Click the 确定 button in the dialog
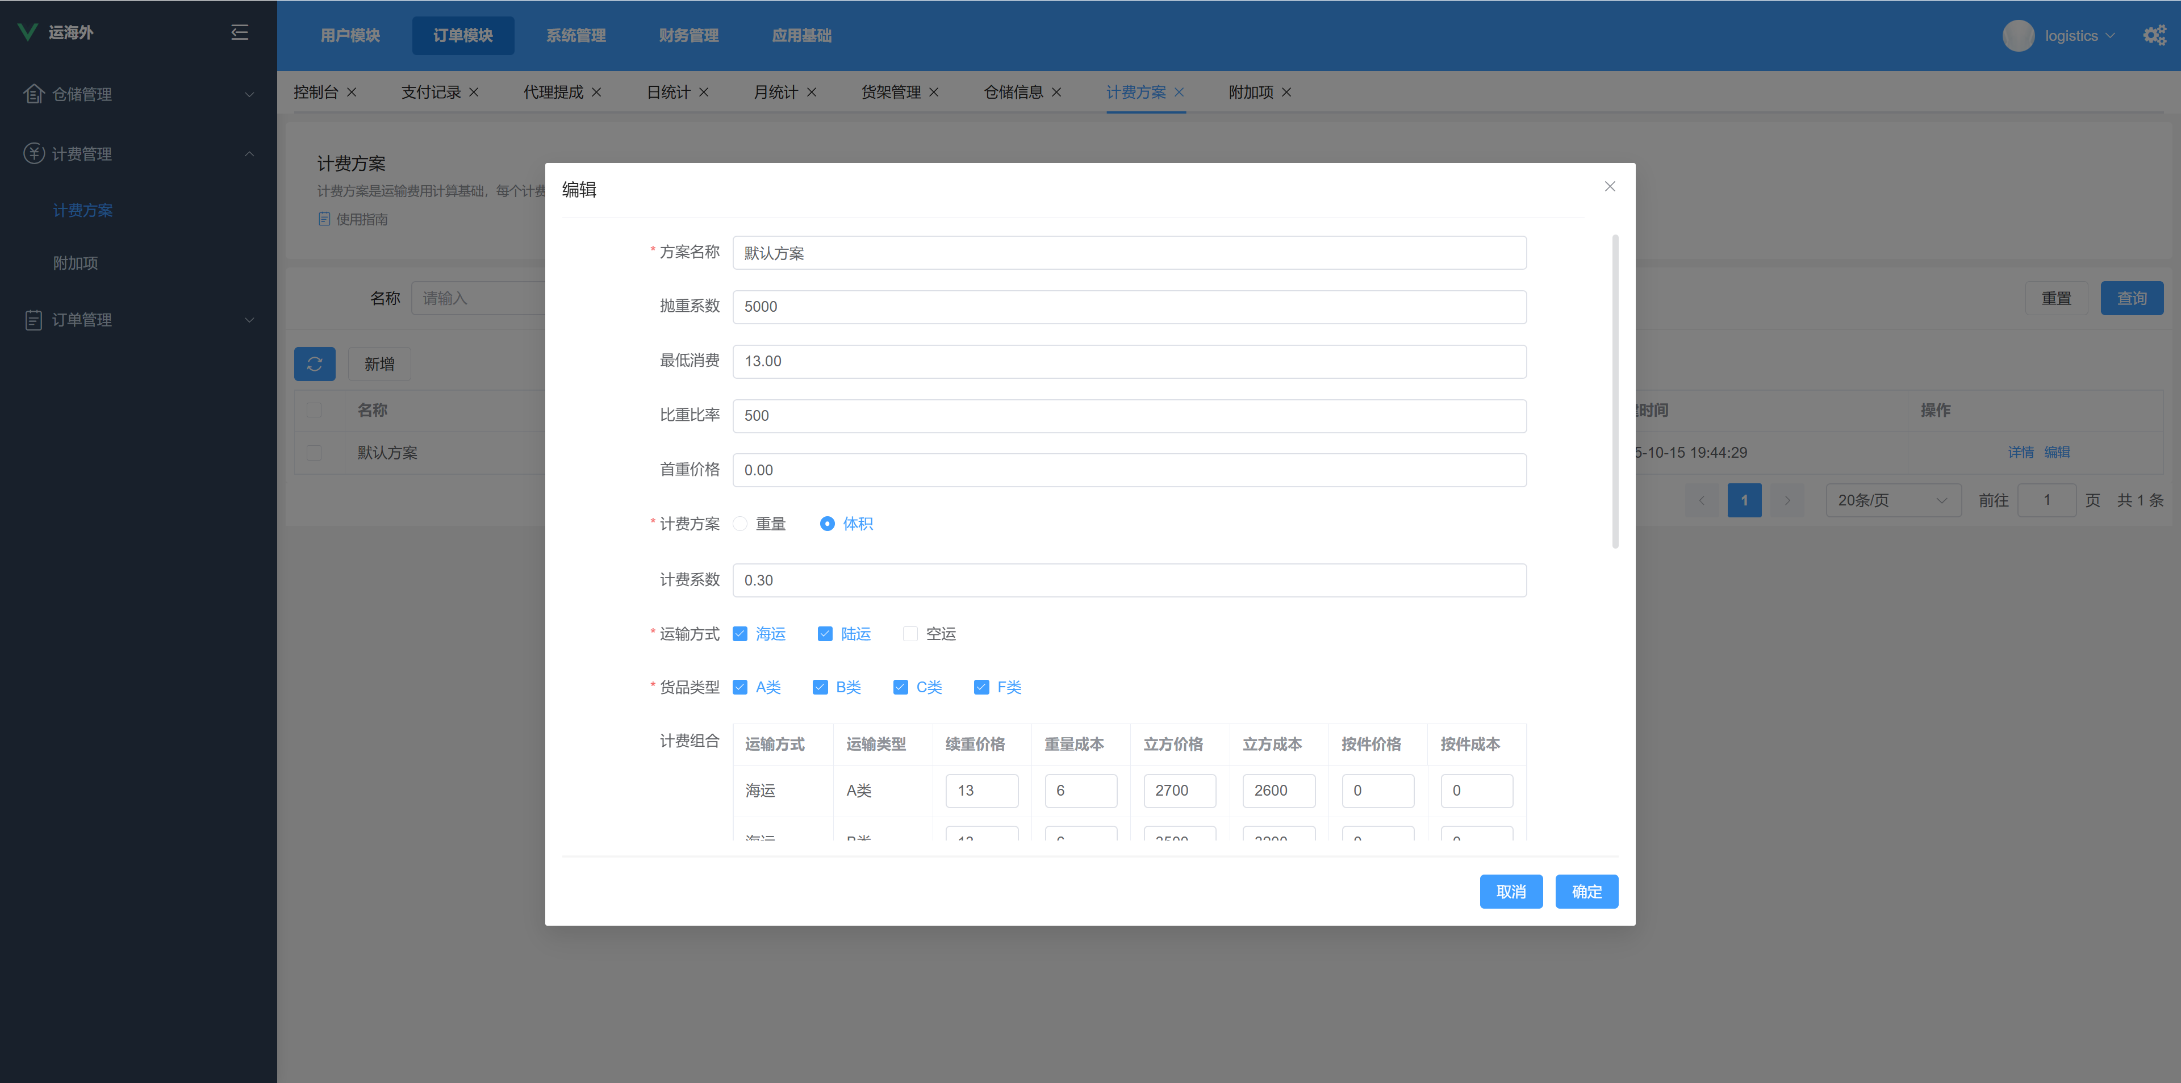Viewport: 2181px width, 1083px height. 1586,892
